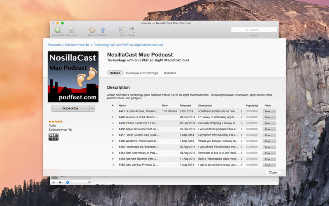This screenshot has width=329, height=206.
Task: Click the blue info icon at bottom
Action: click(x=67, y=182)
